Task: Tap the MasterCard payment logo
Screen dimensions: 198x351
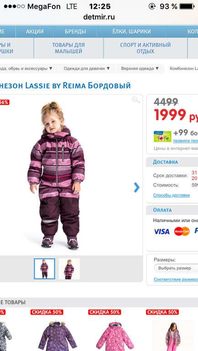Action: [182, 231]
